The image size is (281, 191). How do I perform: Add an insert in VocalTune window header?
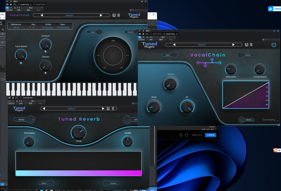[11, 1]
